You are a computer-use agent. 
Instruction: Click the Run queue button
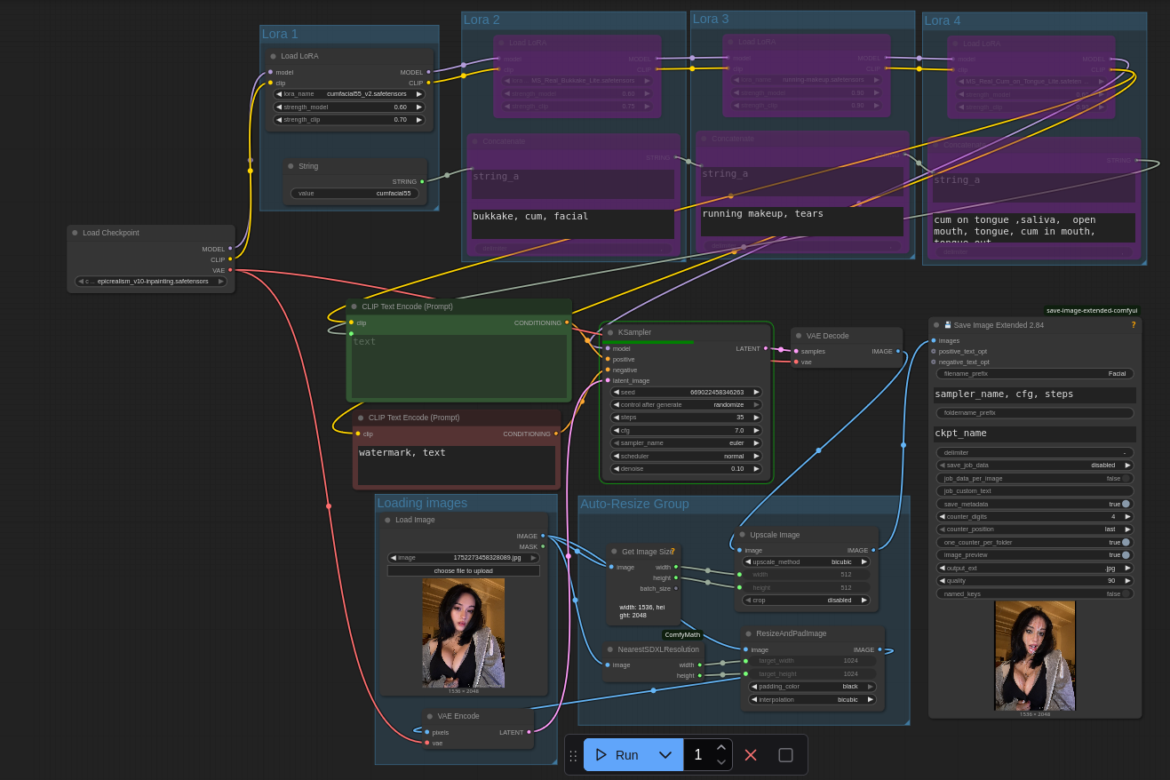coord(617,754)
